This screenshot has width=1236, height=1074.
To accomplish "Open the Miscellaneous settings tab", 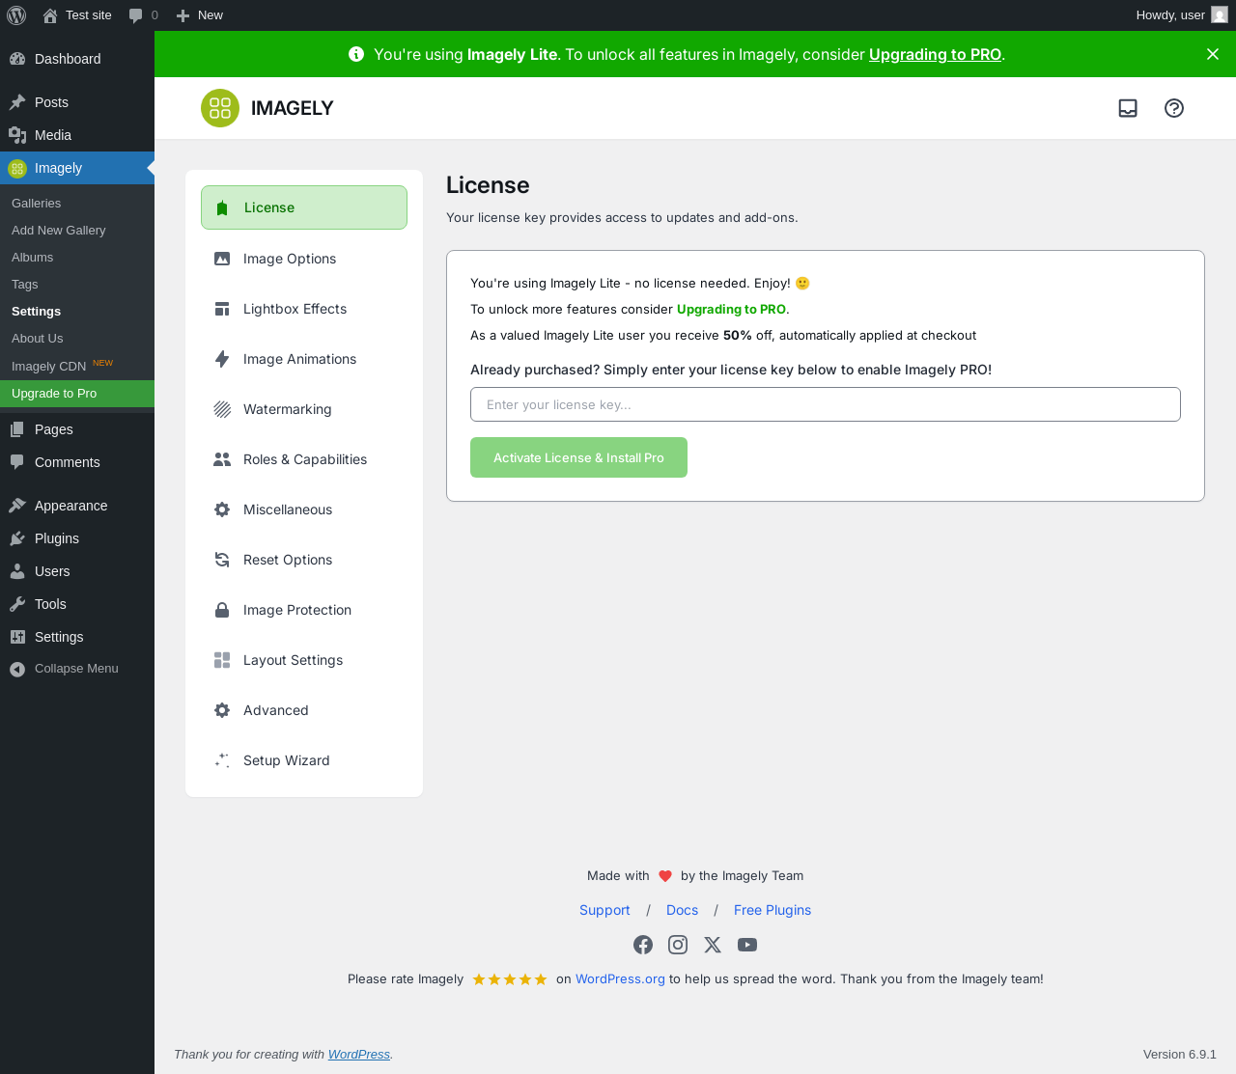I will (x=304, y=509).
